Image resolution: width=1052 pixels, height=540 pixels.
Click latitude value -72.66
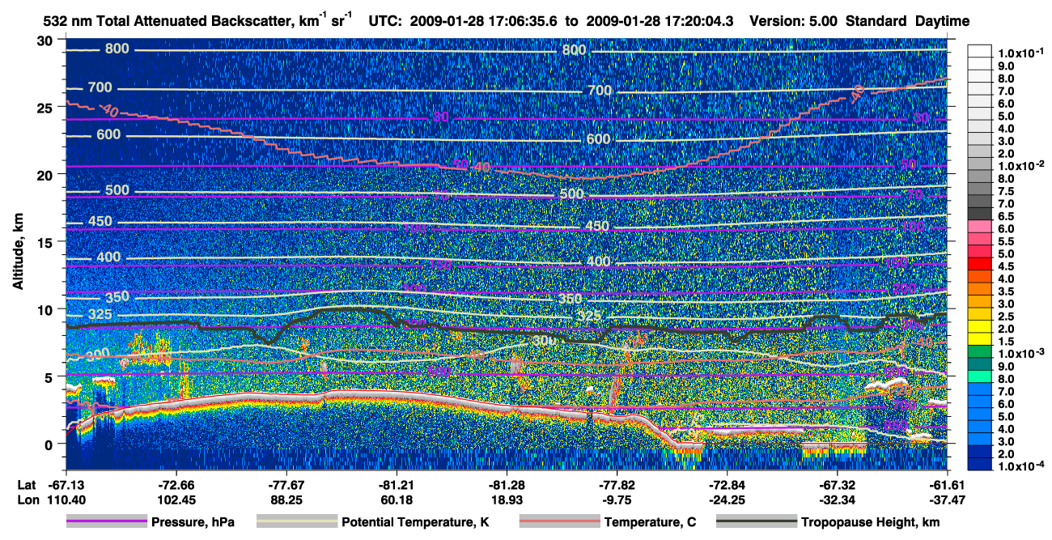click(x=175, y=484)
